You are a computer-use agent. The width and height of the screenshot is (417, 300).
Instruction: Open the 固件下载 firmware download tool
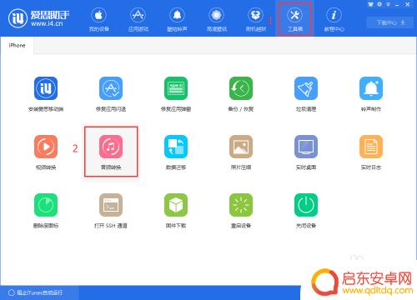point(176,211)
